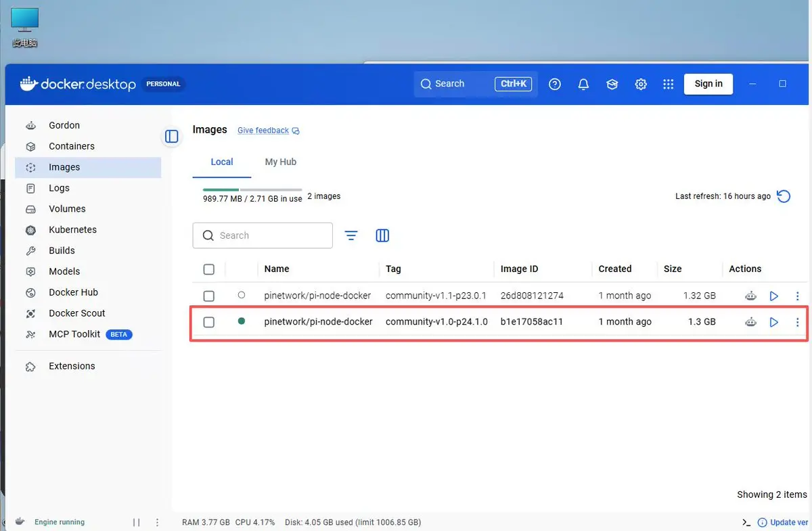
Task: Open the Give feedback link
Action: coord(268,131)
